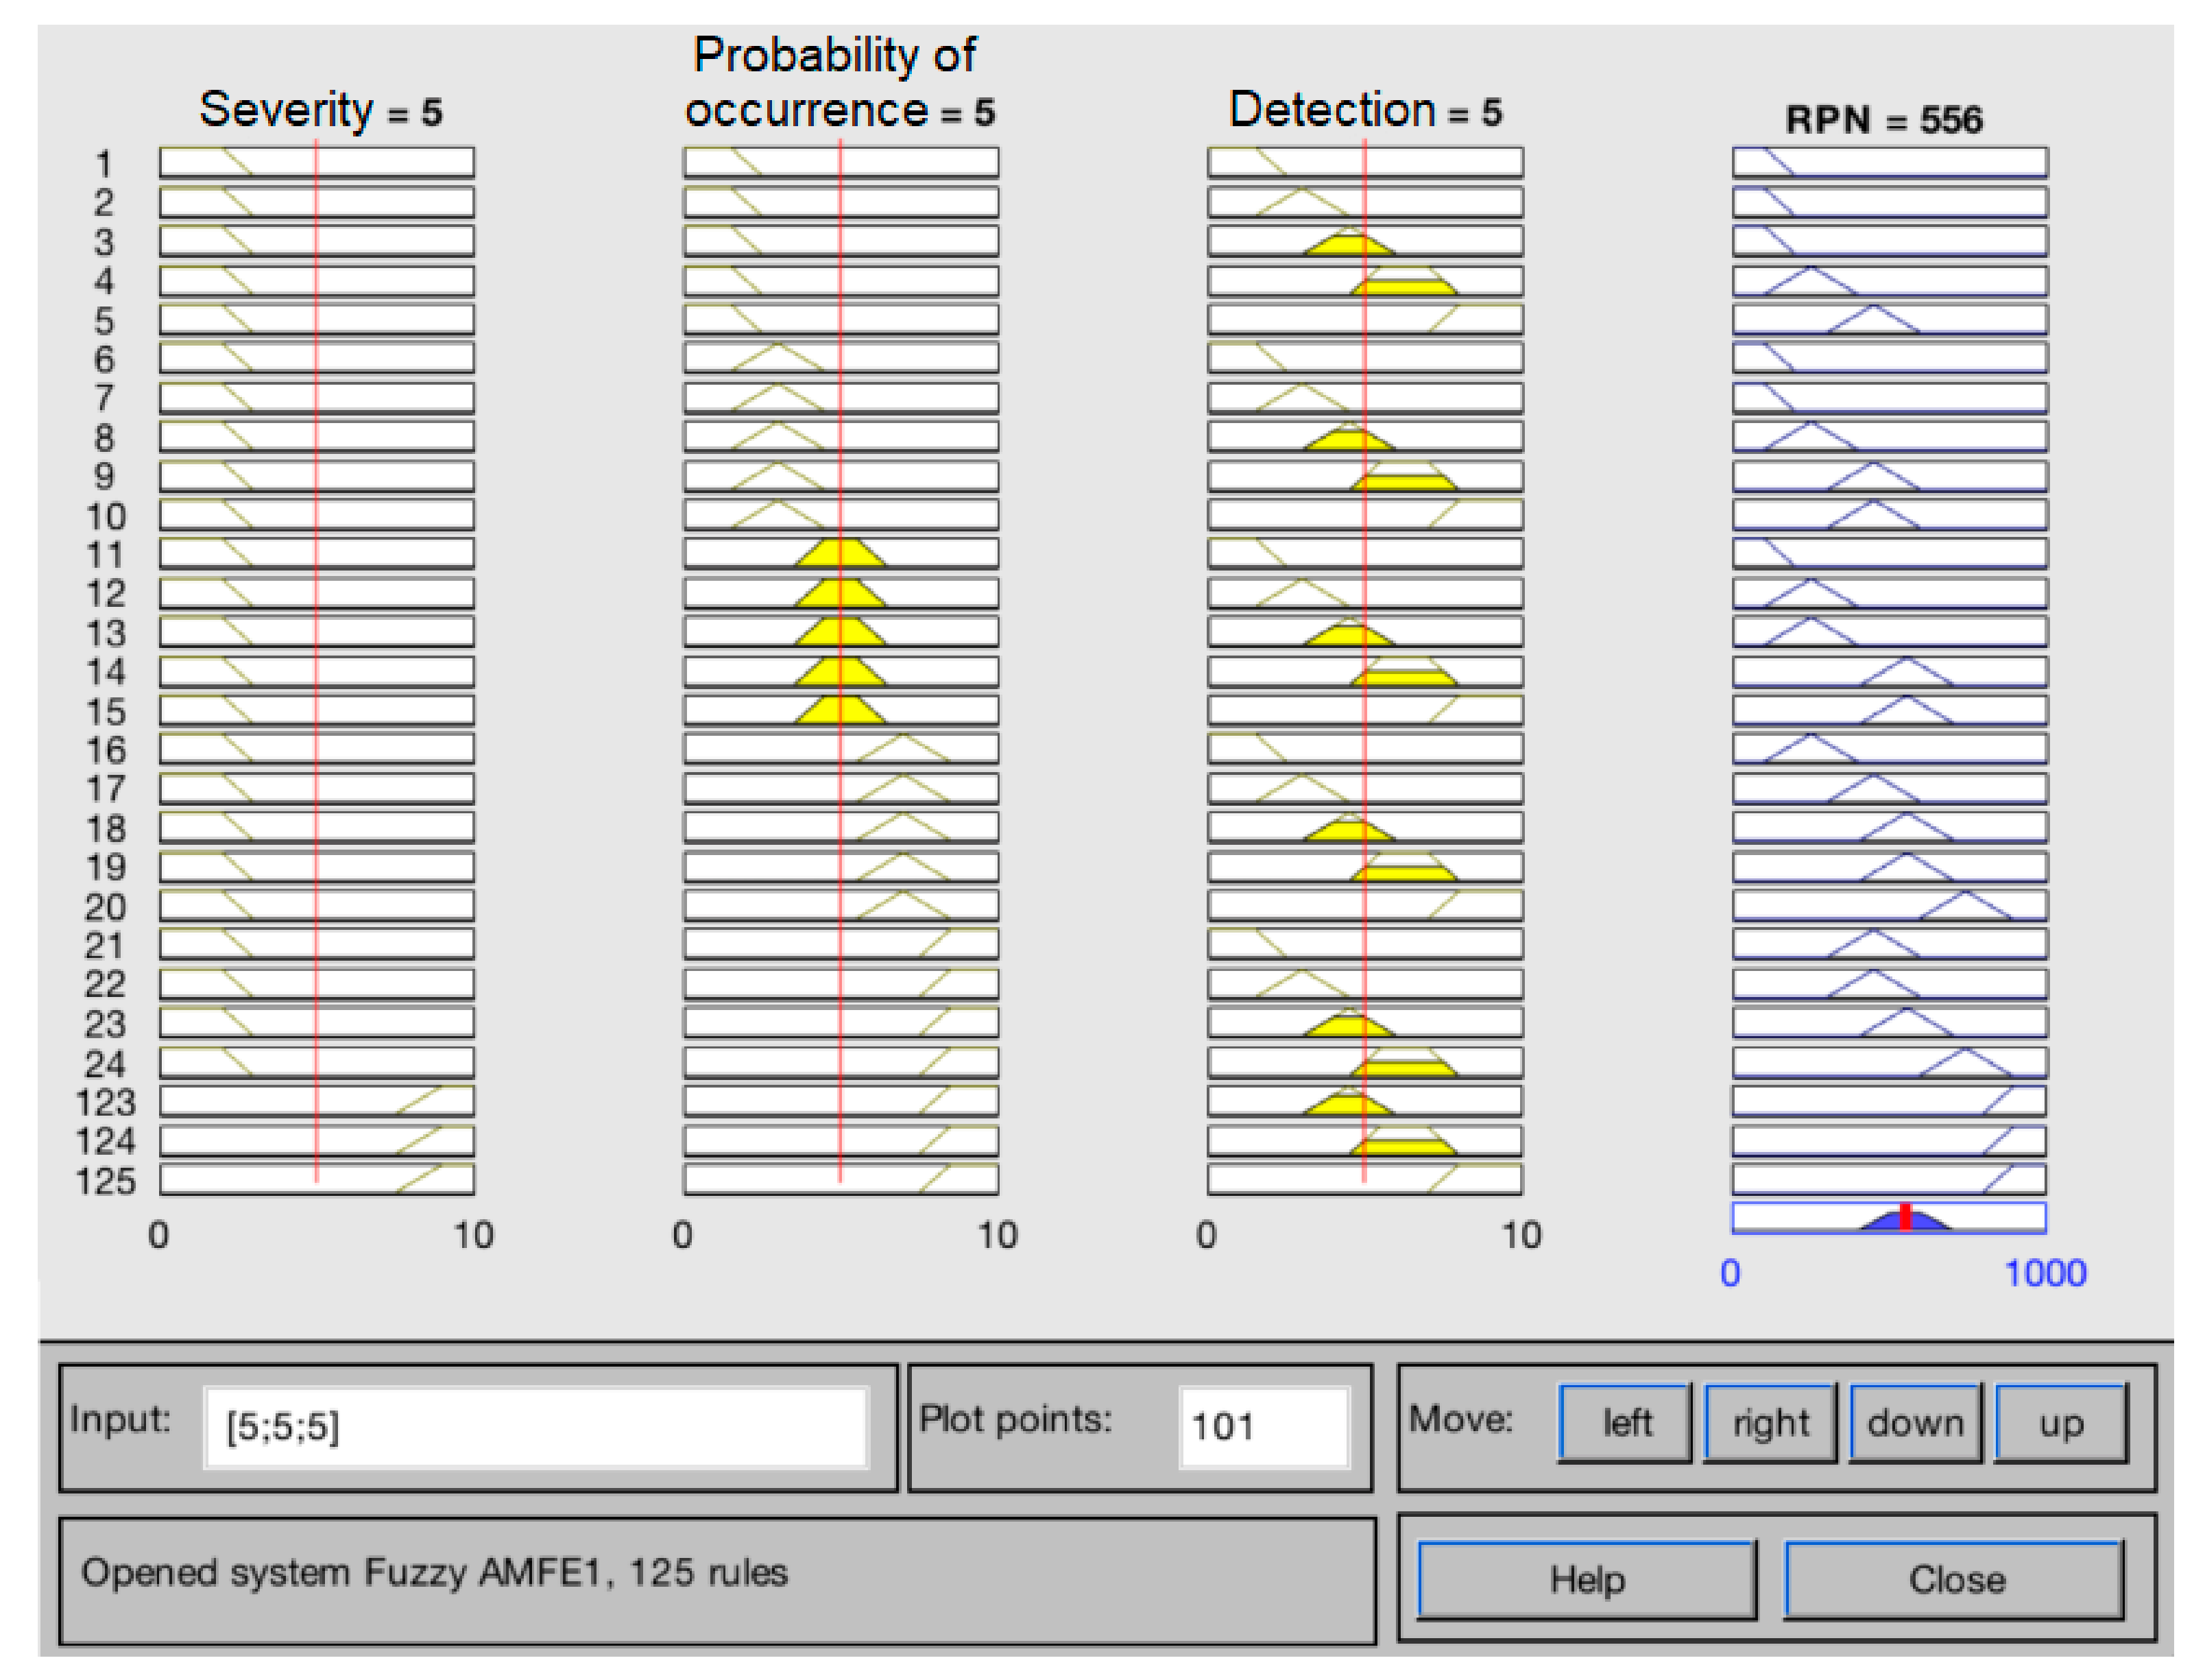The image size is (2205, 1680).
Task: Click the Plot points field showing 101
Action: point(1264,1427)
